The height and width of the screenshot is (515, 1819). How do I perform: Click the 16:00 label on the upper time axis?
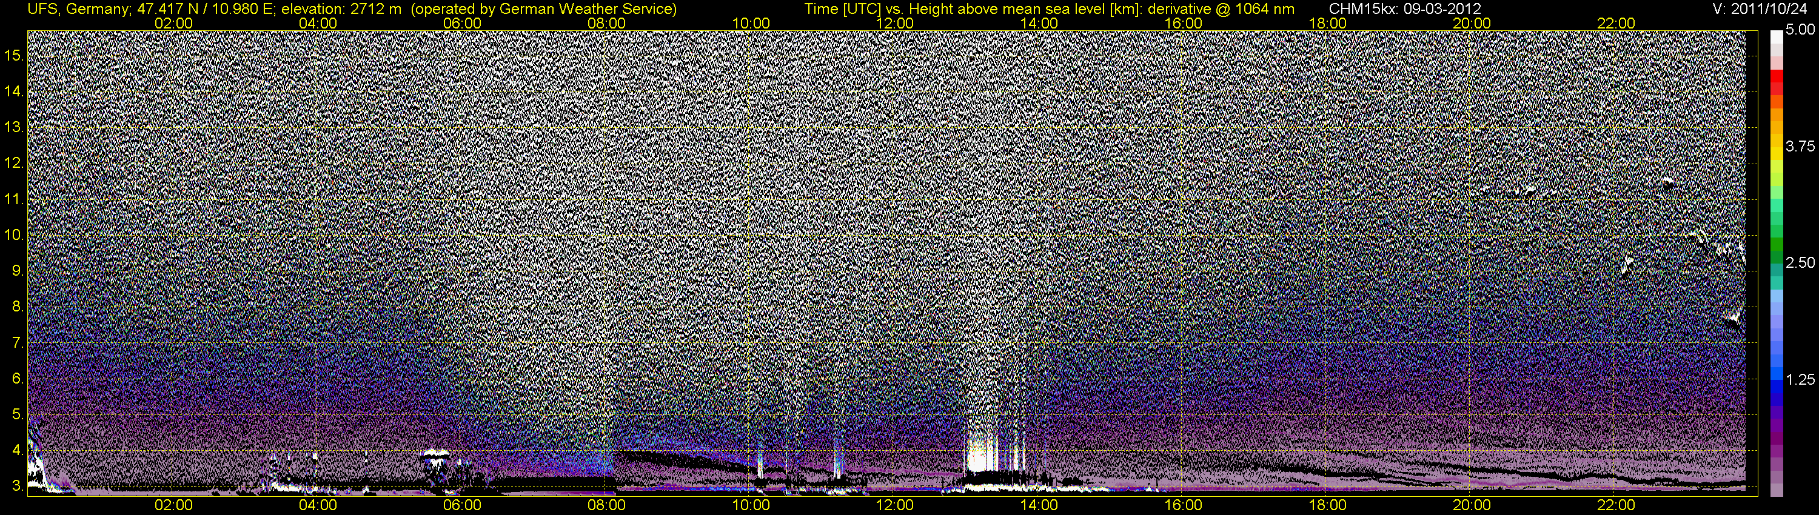coord(1184,23)
